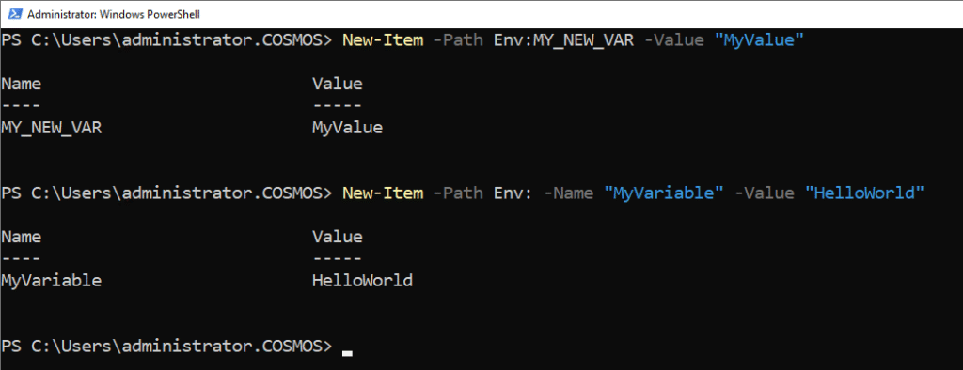Click the second New-Item command word
Viewport: 963px width, 370px height.
(x=383, y=193)
